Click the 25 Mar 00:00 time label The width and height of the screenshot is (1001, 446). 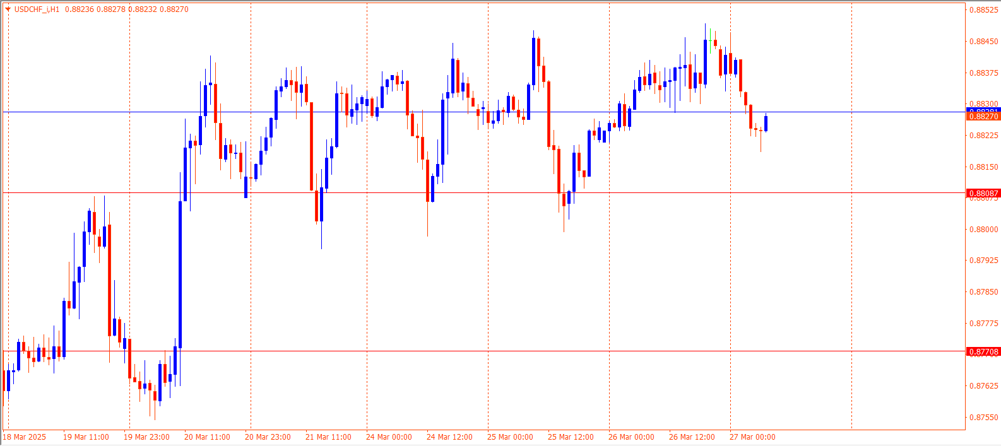[x=510, y=437]
